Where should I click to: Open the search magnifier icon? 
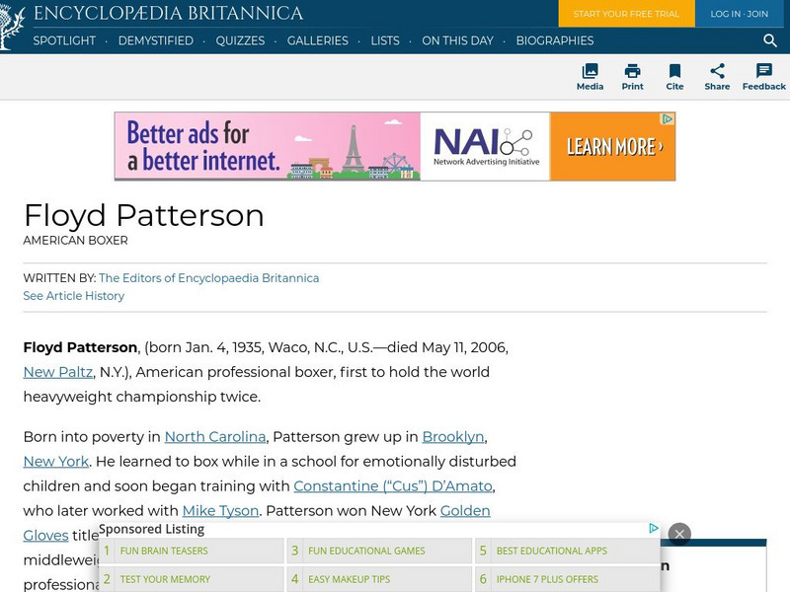click(x=769, y=41)
